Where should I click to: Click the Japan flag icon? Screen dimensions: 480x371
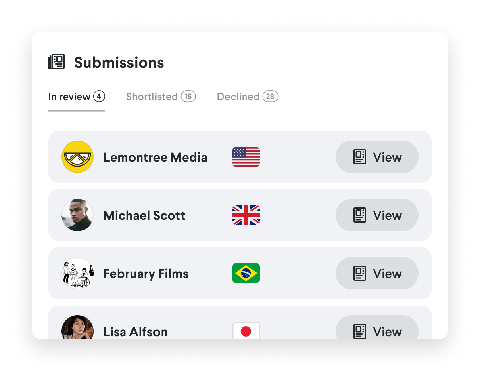tap(246, 331)
